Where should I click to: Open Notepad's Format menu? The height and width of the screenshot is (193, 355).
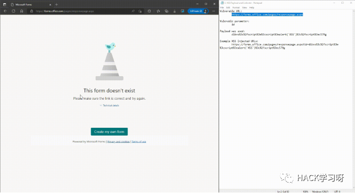tap(236, 8)
